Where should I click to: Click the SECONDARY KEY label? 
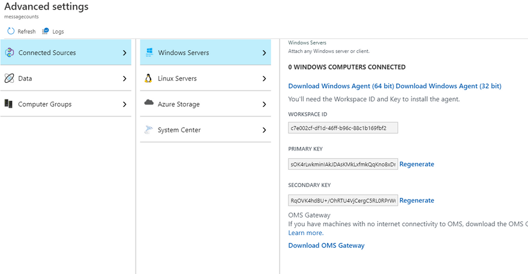[x=310, y=185]
